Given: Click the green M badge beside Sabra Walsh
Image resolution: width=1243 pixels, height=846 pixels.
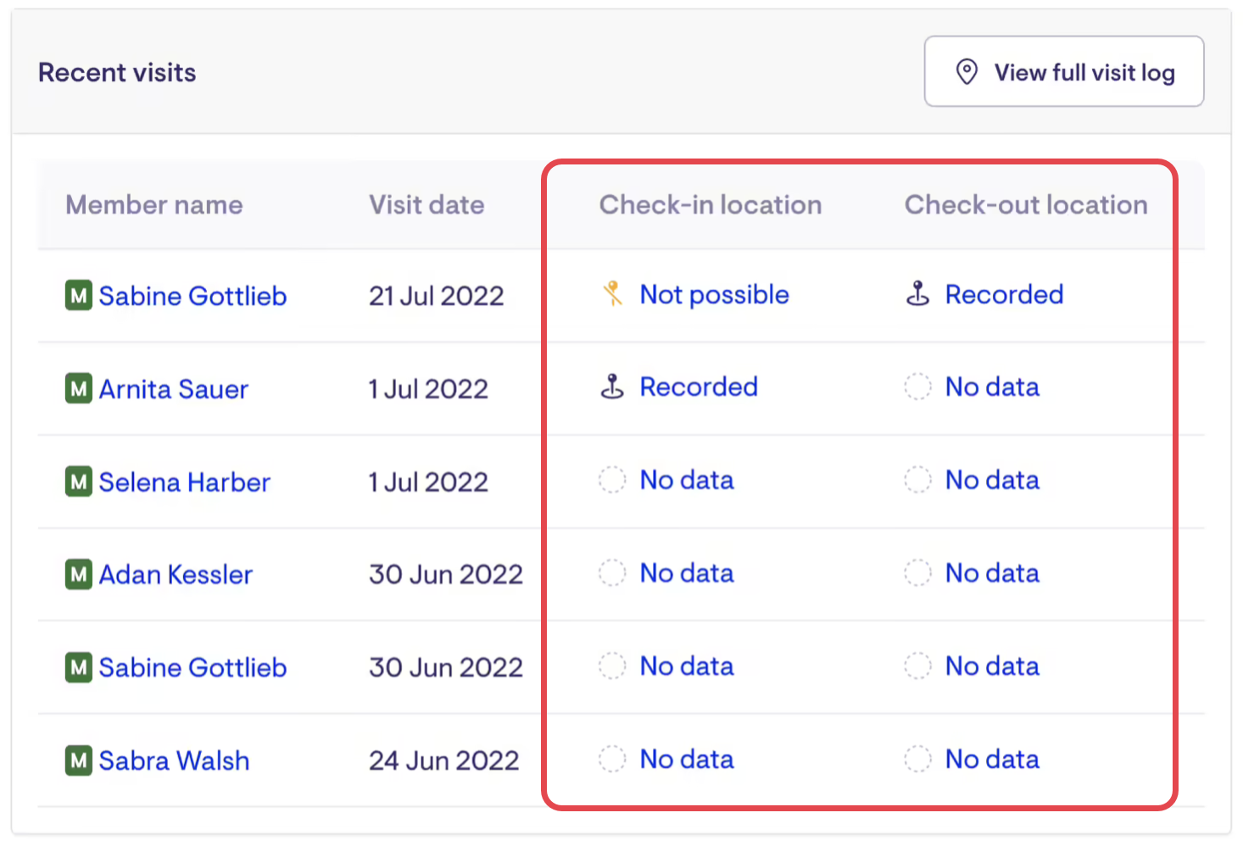Looking at the screenshot, I should pyautogui.click(x=79, y=760).
